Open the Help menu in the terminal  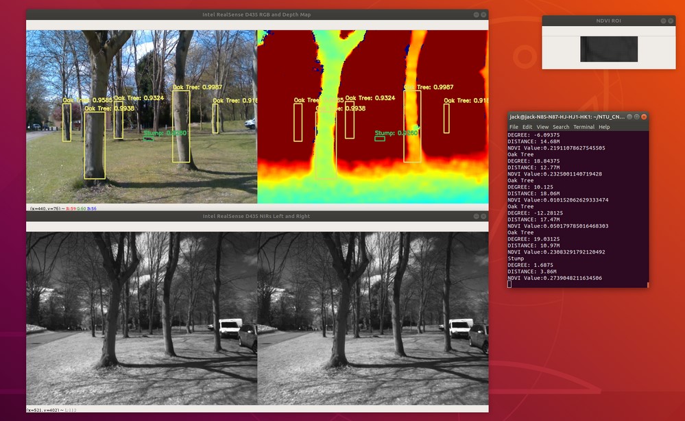pyautogui.click(x=604, y=127)
